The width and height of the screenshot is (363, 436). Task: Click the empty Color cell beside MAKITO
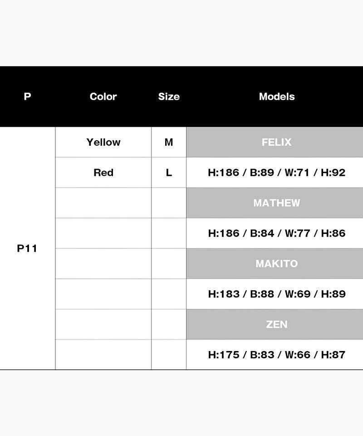[x=103, y=263]
